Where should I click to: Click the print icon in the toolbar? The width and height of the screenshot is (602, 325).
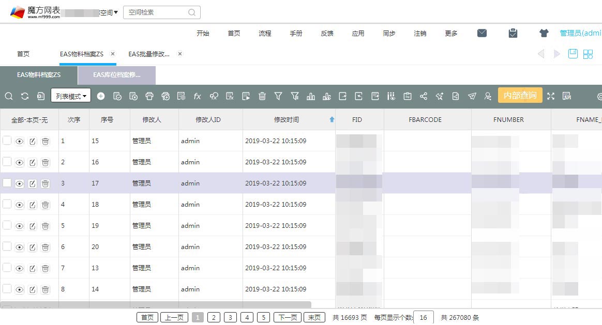(x=148, y=96)
